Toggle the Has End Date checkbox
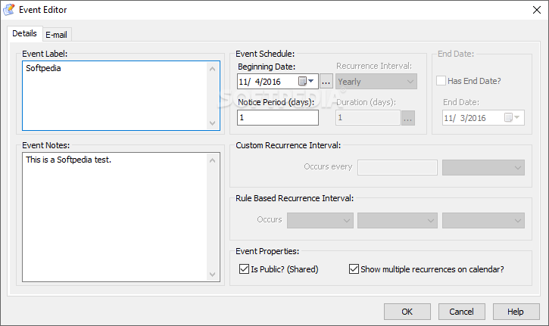The width and height of the screenshot is (549, 326). pos(441,81)
